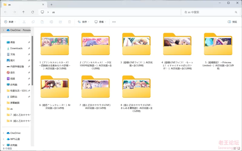This screenshot has height=151, width=242.
Task: Open 屏幕截图 folder in sidebar
Action: point(13,103)
